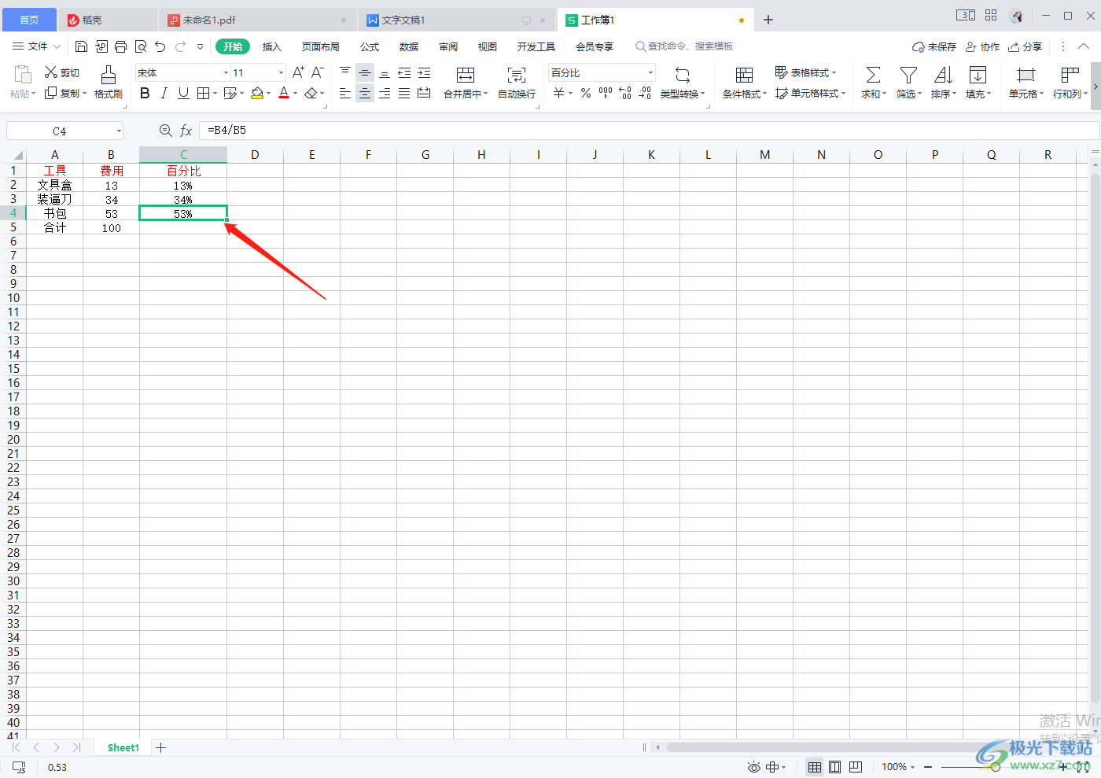Screen dimensions: 1101x778
Task: Expand font color dropdown arrow
Action: tap(296, 94)
